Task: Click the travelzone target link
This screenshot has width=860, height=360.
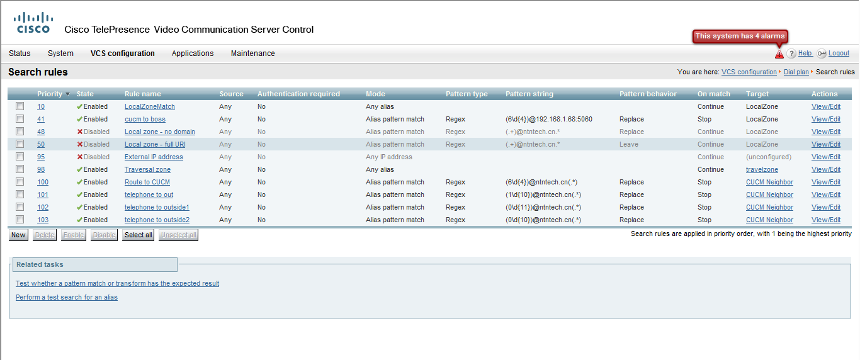Action: 762,169
